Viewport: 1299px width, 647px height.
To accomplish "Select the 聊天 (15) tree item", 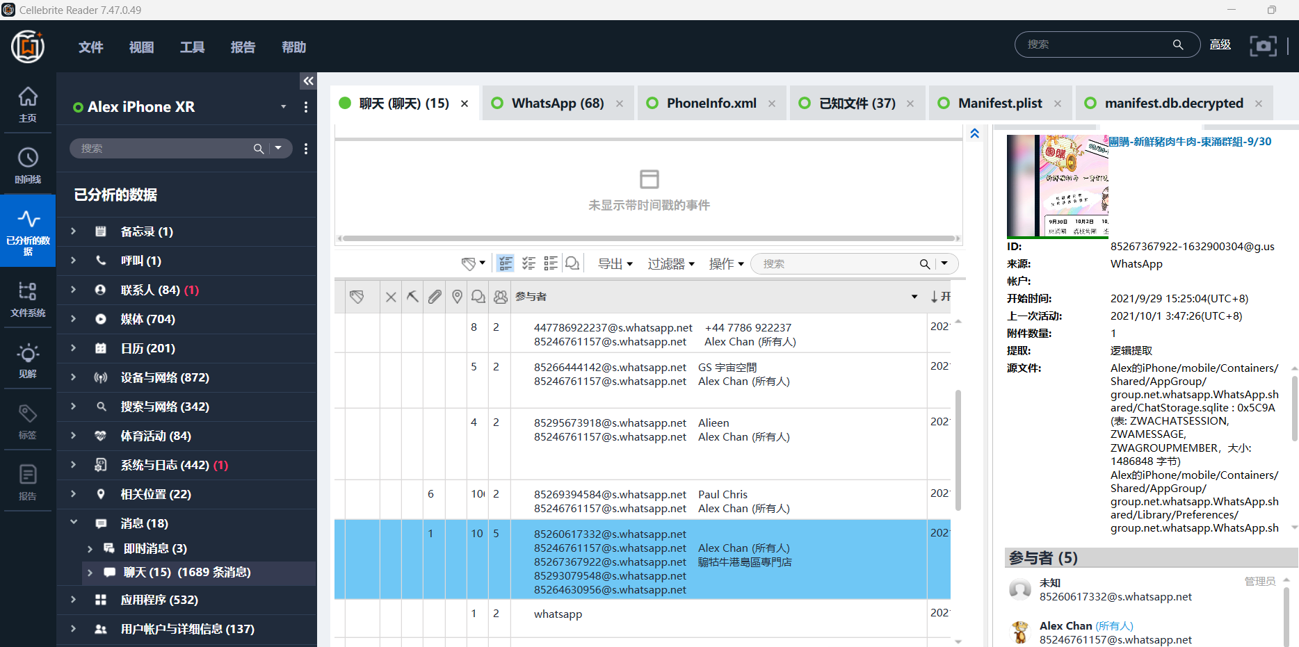I will [x=199, y=573].
